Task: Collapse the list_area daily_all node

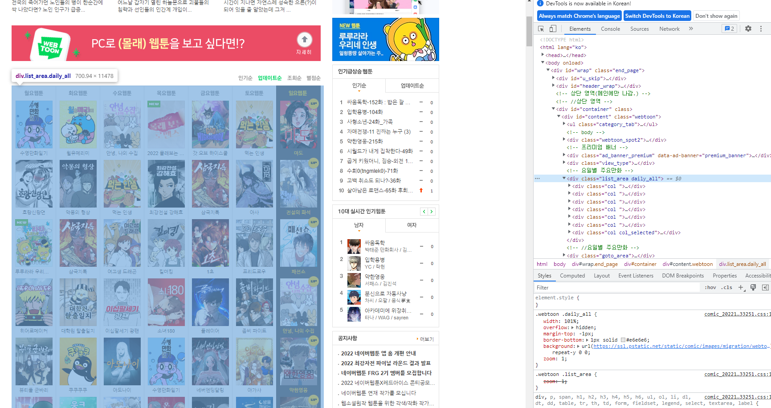Action: 564,178
